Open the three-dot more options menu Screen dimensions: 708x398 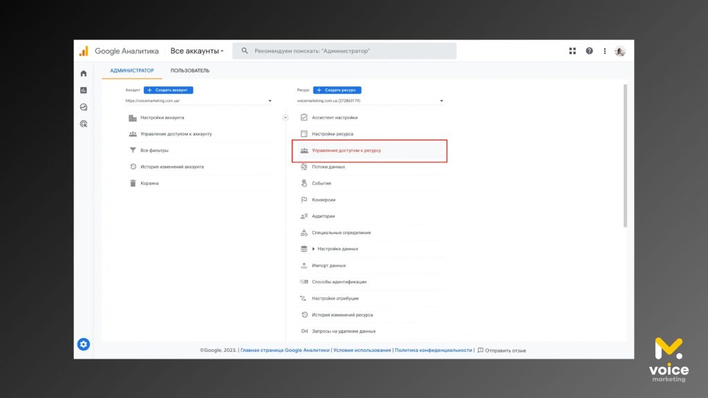tap(605, 51)
